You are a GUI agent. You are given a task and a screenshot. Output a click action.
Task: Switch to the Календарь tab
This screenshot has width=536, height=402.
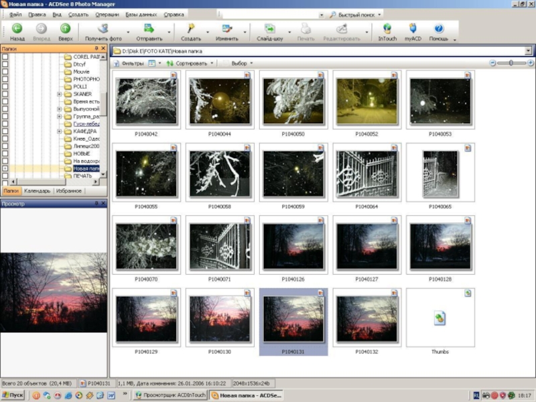coord(37,191)
